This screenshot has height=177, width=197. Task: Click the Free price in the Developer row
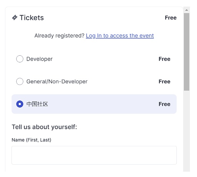tap(165, 59)
